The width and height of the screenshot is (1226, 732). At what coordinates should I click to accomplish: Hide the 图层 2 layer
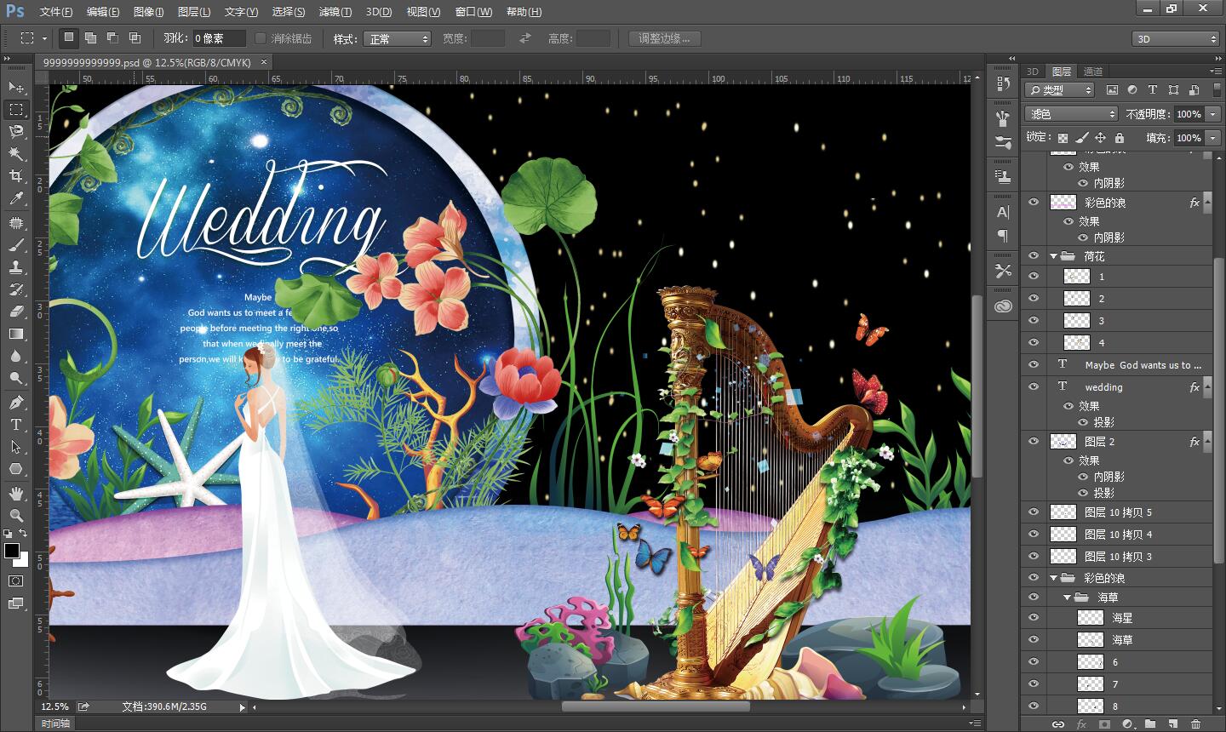pos(1034,441)
